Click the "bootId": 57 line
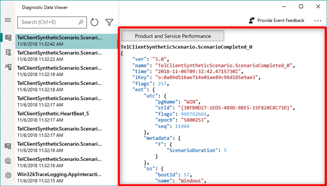 point(173,174)
